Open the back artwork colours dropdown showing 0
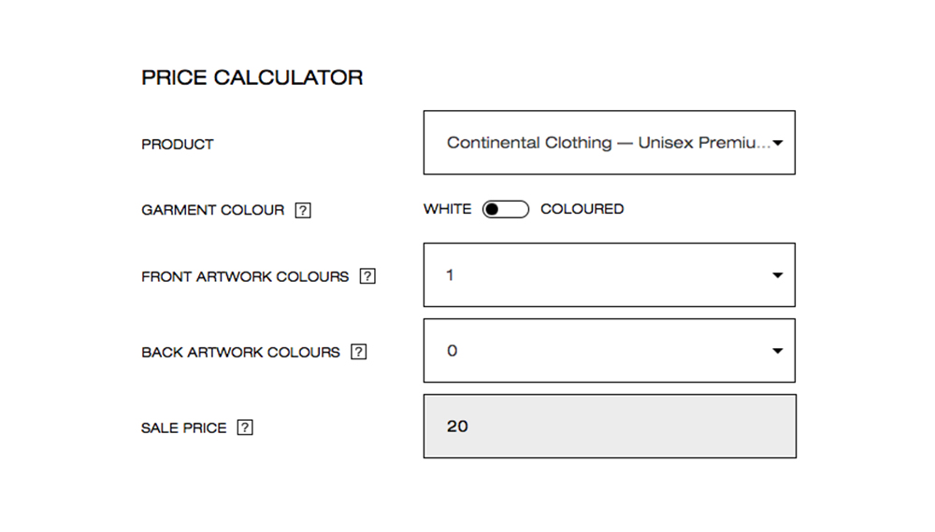 click(608, 351)
